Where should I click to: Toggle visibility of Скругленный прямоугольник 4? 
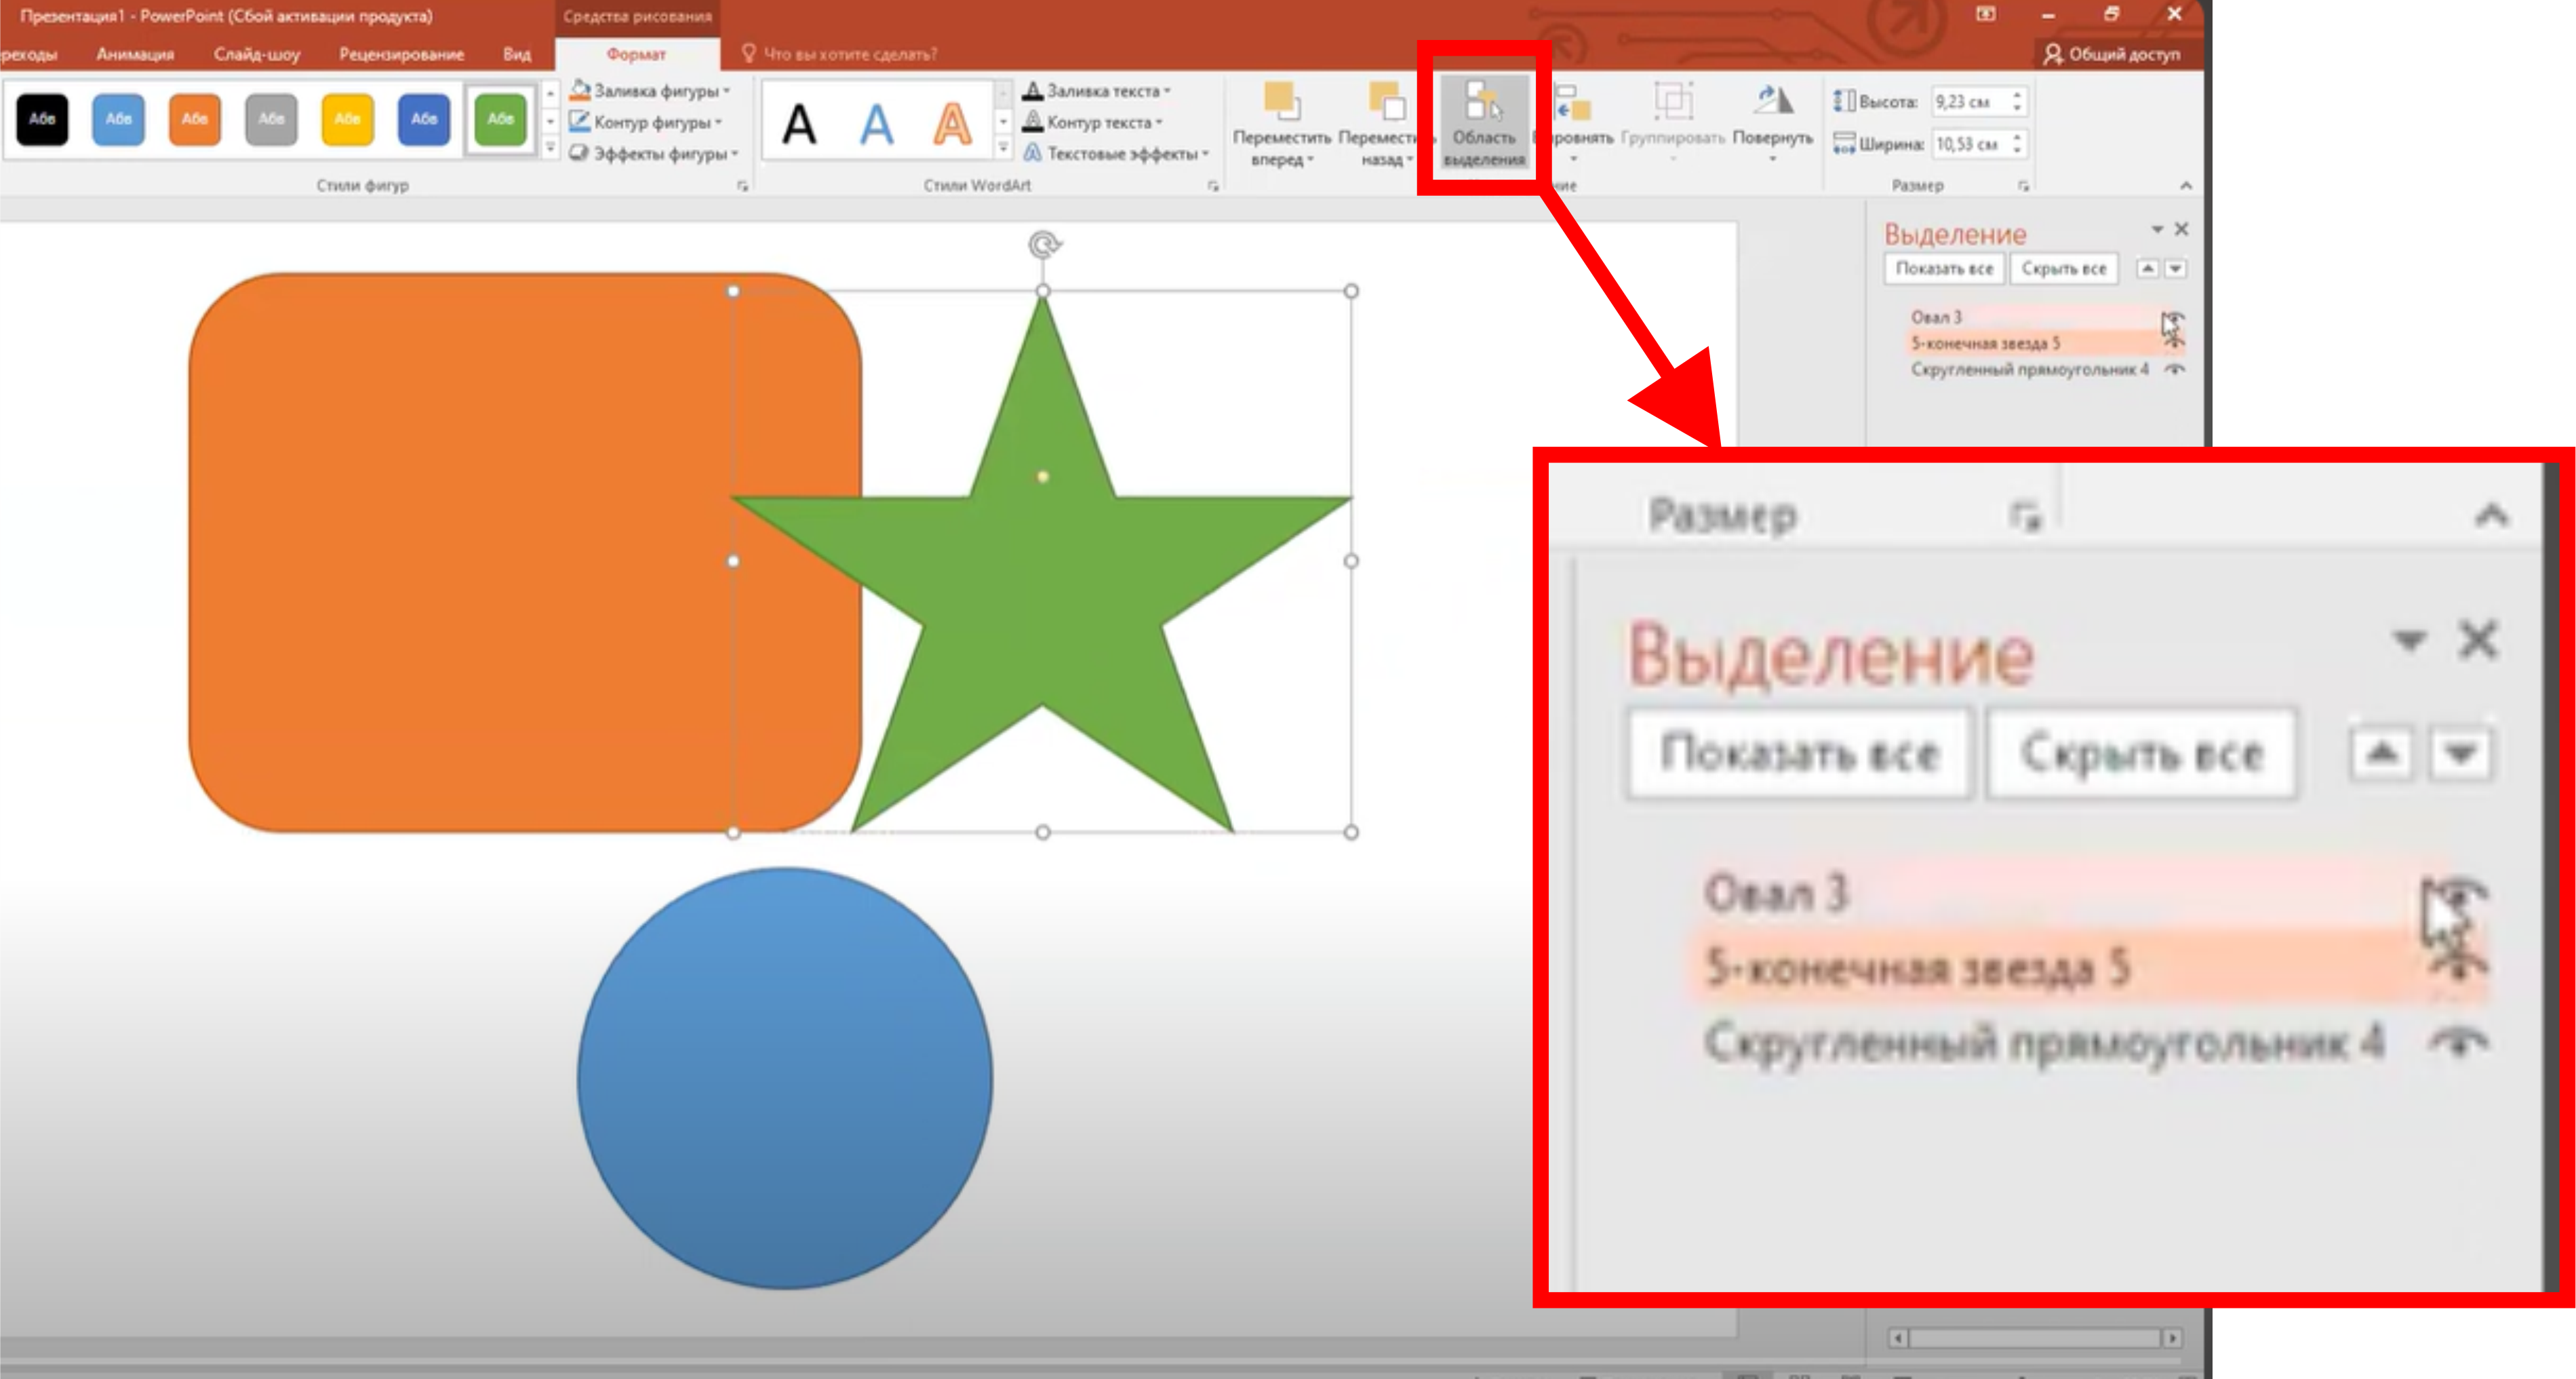tap(2174, 369)
